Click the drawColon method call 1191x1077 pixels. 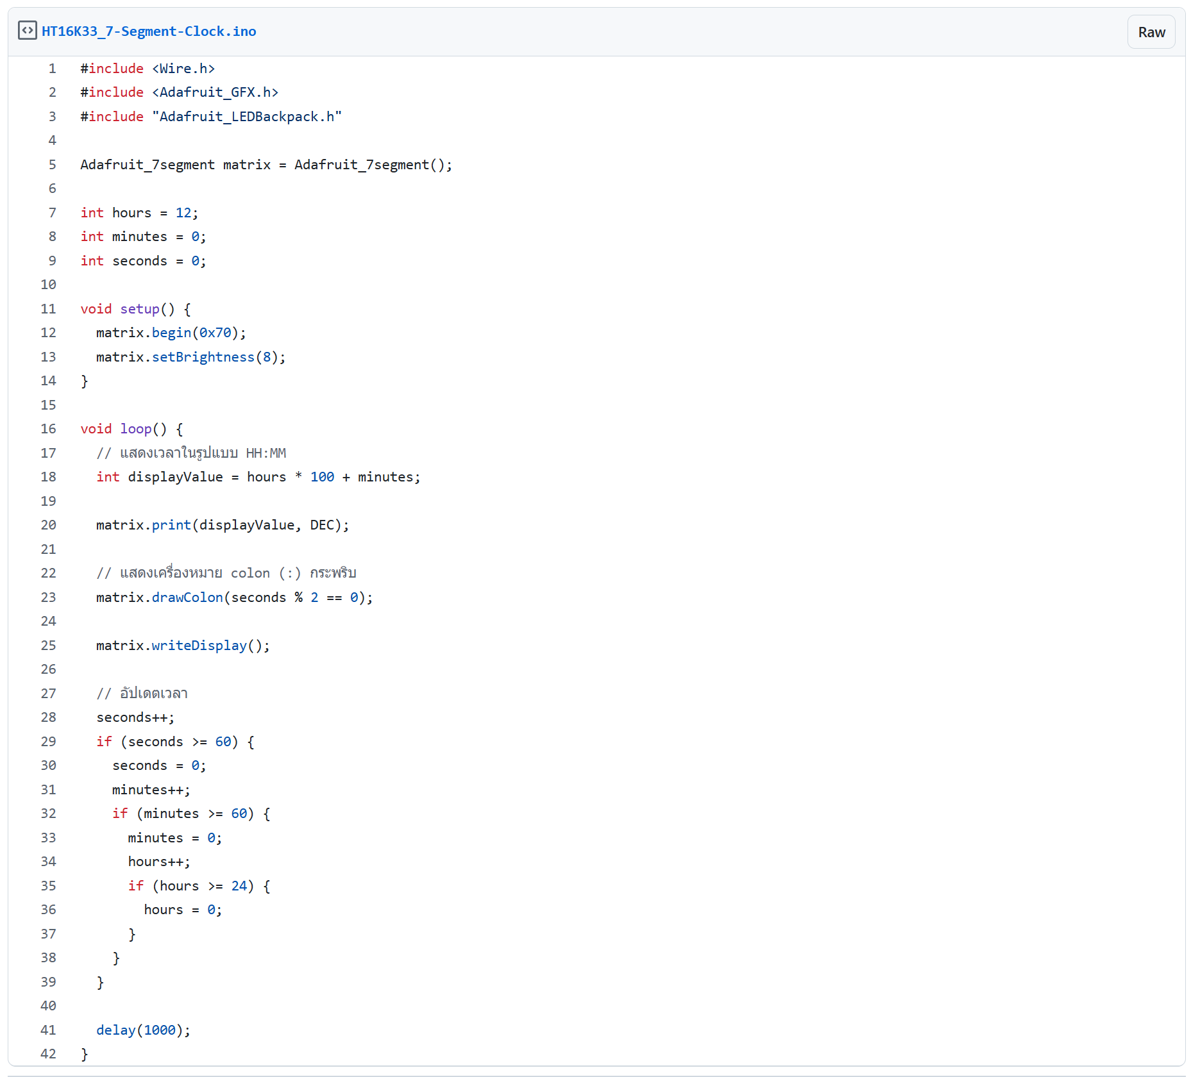pos(187,597)
